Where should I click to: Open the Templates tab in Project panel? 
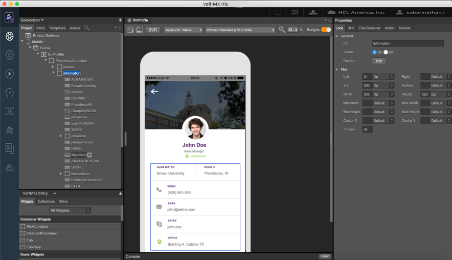57,28
